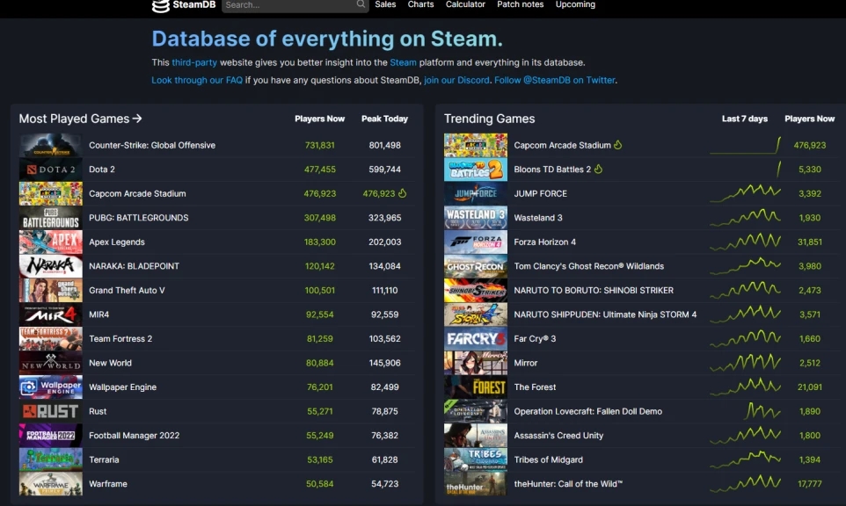This screenshot has width=846, height=506.
Task: Open the Wasteland 3 trending thumbnail
Action: 476,218
